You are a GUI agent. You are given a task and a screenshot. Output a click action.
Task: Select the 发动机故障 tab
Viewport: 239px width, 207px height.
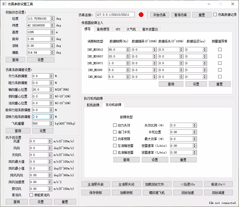(113, 105)
